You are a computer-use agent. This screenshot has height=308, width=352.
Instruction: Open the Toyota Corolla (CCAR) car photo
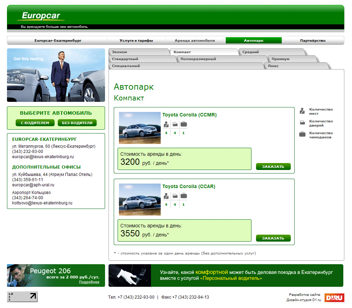[x=139, y=200]
